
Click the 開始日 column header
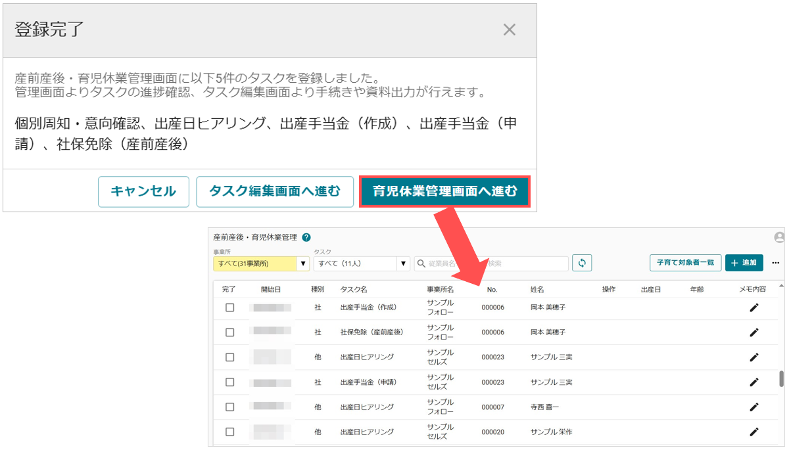(x=270, y=289)
